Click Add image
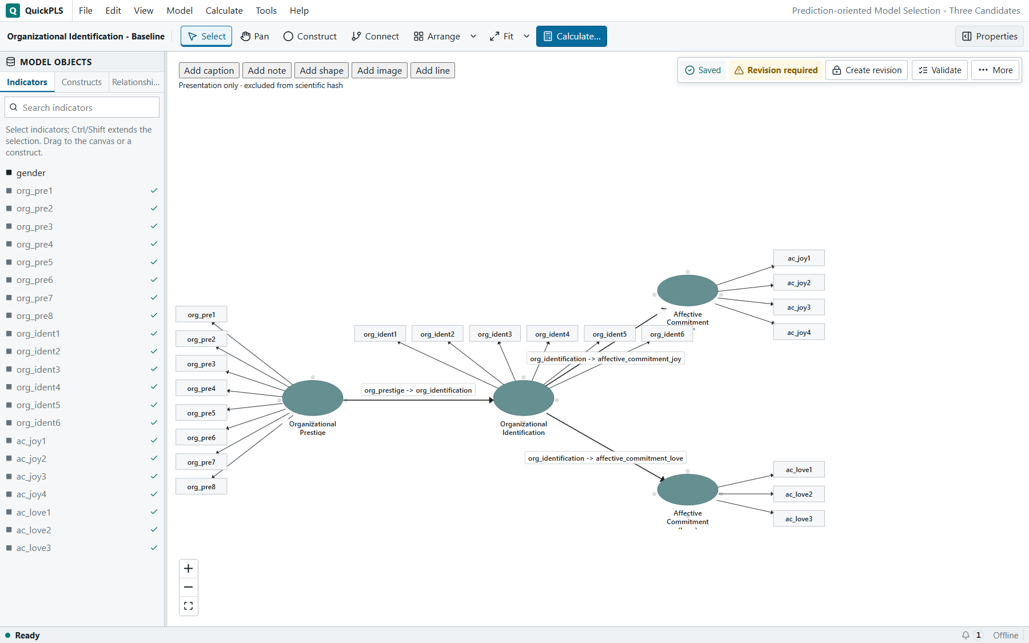 (x=380, y=70)
